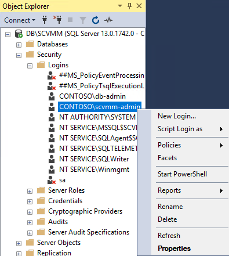
Task: Click the Filter funnel icon
Action: [x=83, y=20]
